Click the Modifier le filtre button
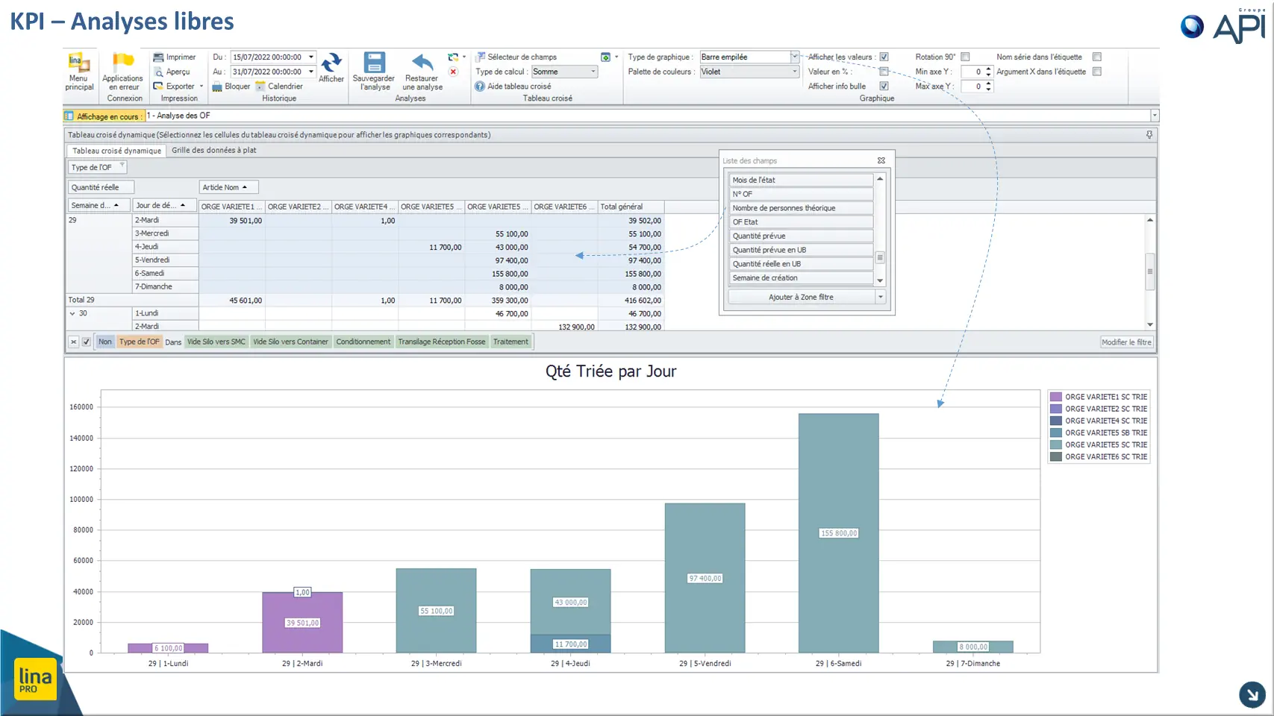The width and height of the screenshot is (1274, 716). click(1126, 342)
